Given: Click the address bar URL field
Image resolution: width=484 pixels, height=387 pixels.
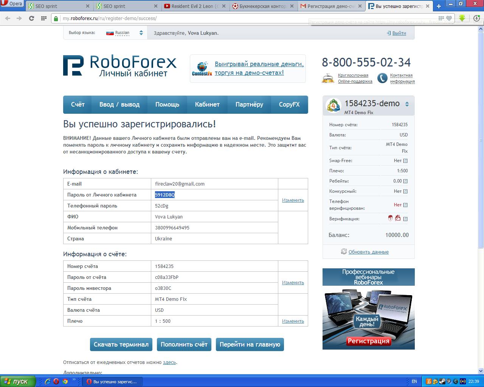Looking at the screenshot, I should [246, 18].
